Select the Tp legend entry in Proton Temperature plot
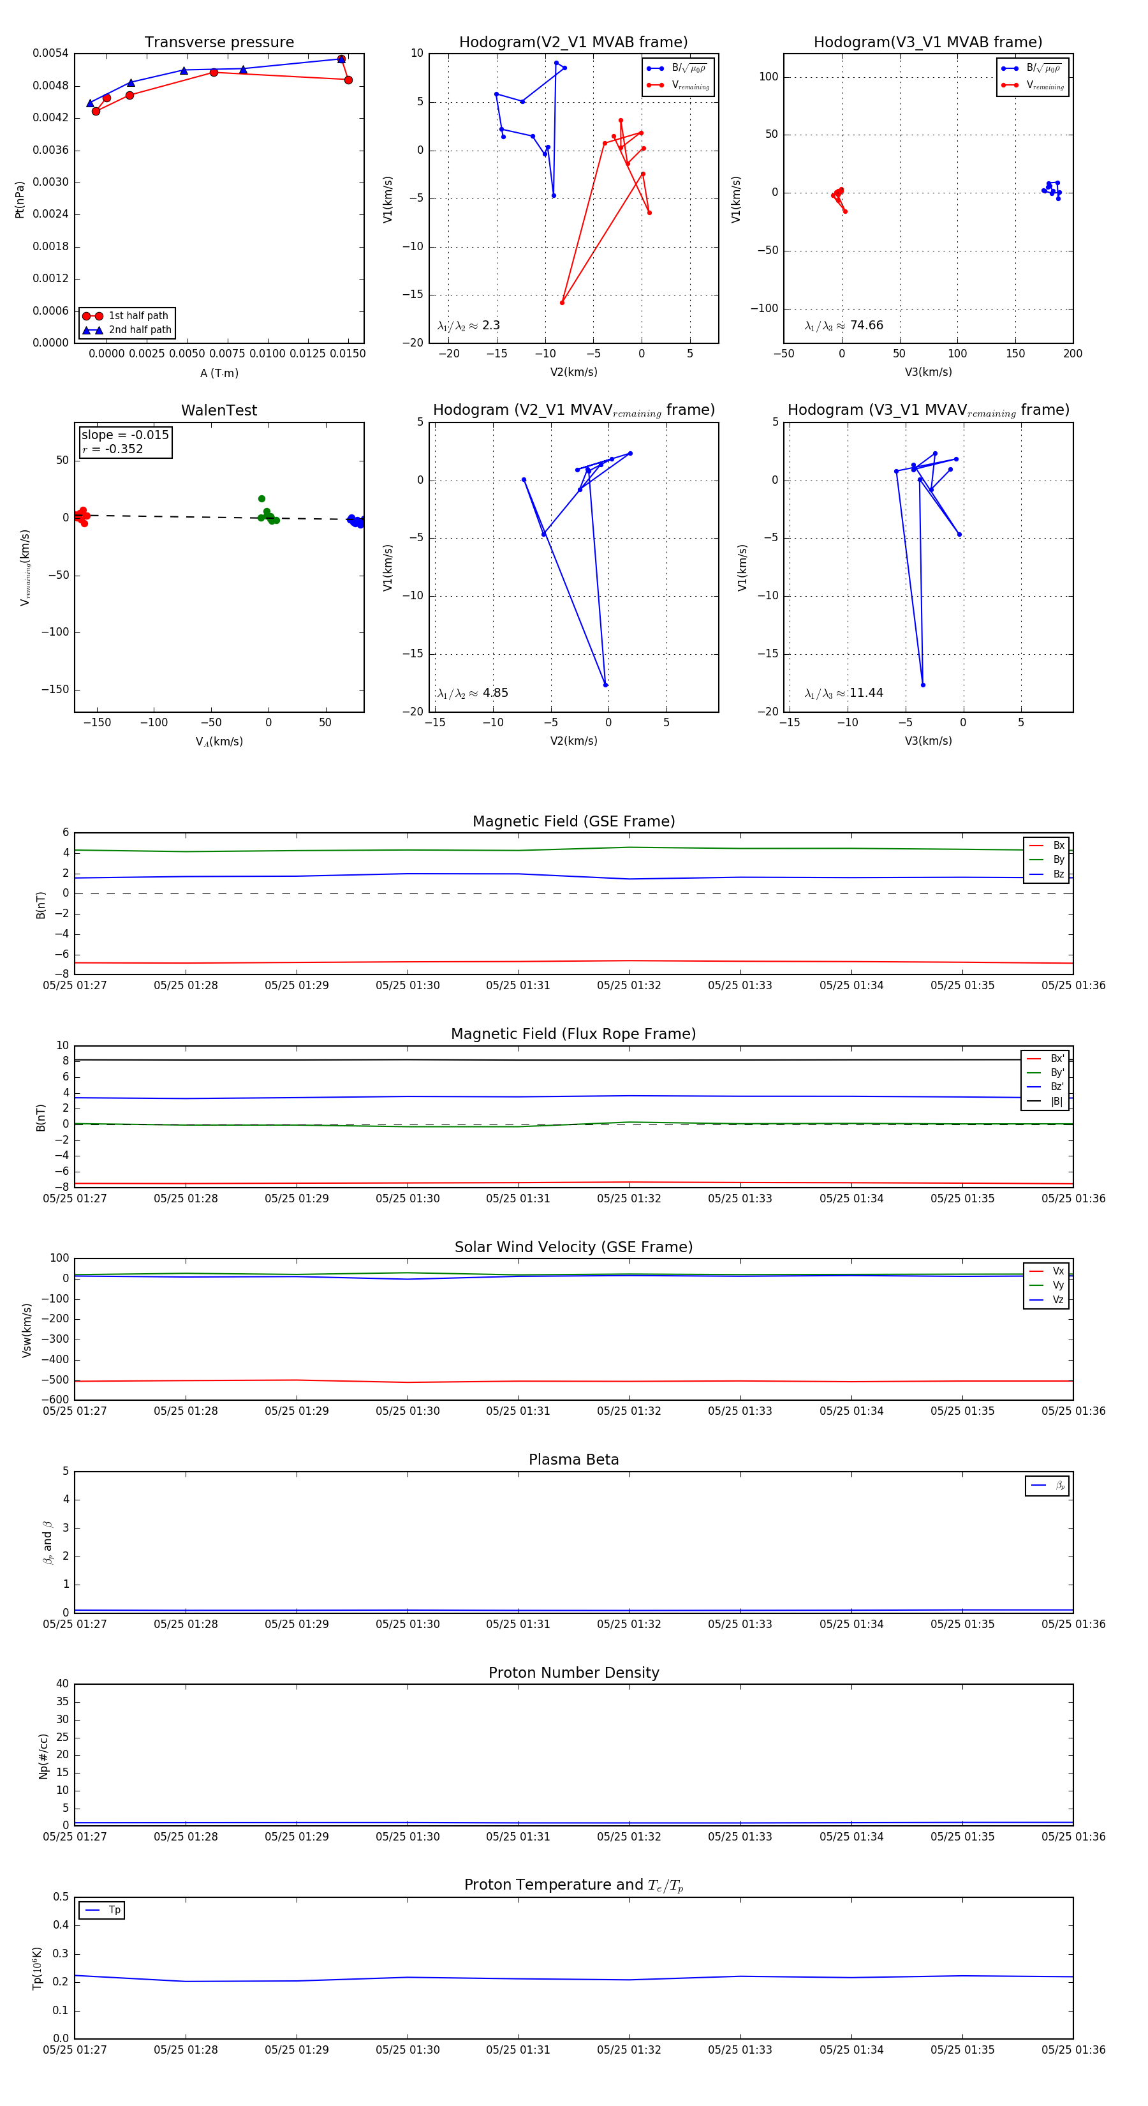Screen dimensions: 1148x2106 pos(101,1911)
